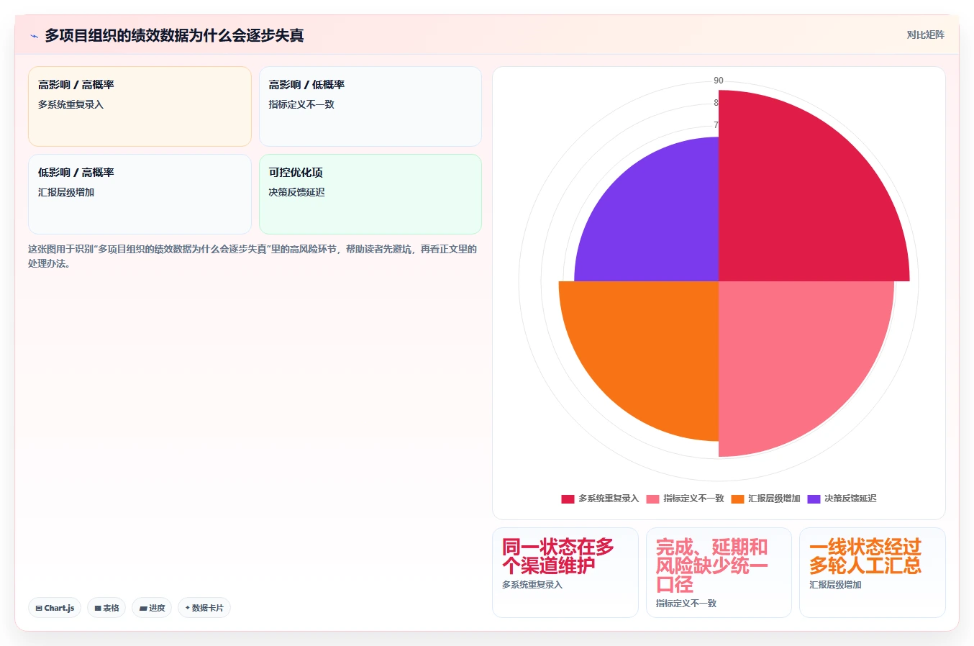Click 指标定义不一致 text in the 高影响 / 低概率 card
The height and width of the screenshot is (646, 974).
click(301, 104)
